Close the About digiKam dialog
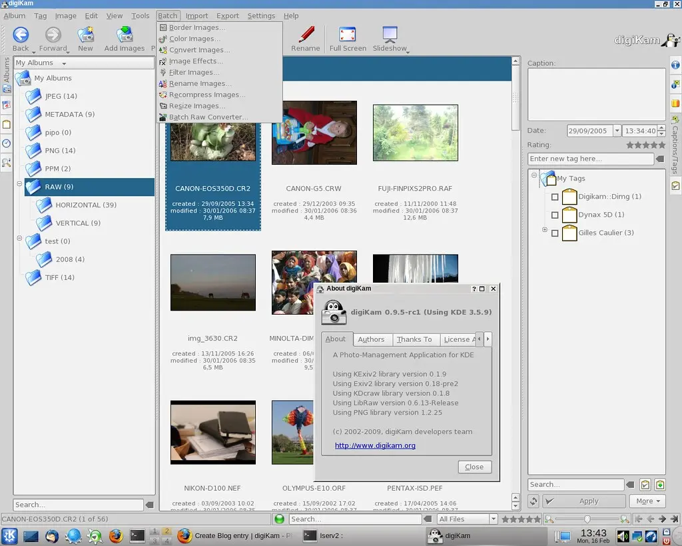This screenshot has width=682, height=546. (474, 467)
